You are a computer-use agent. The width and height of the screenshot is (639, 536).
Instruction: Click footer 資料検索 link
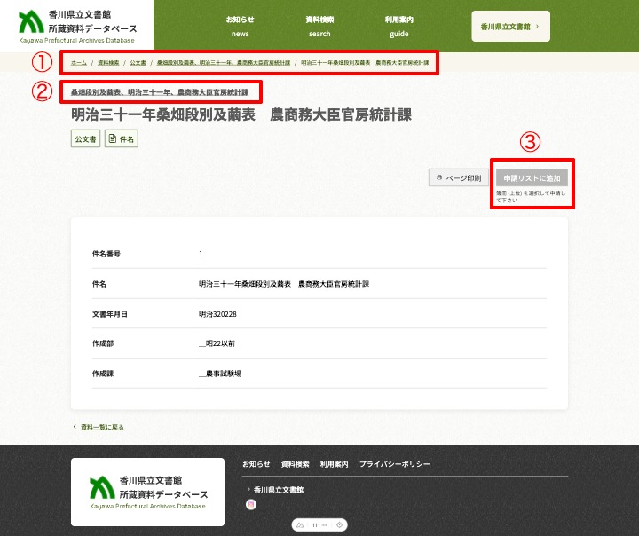(x=295, y=464)
